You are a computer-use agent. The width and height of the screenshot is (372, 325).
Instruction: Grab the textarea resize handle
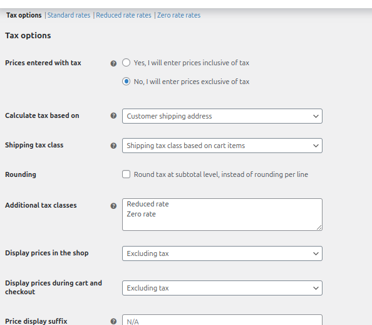pos(319,228)
